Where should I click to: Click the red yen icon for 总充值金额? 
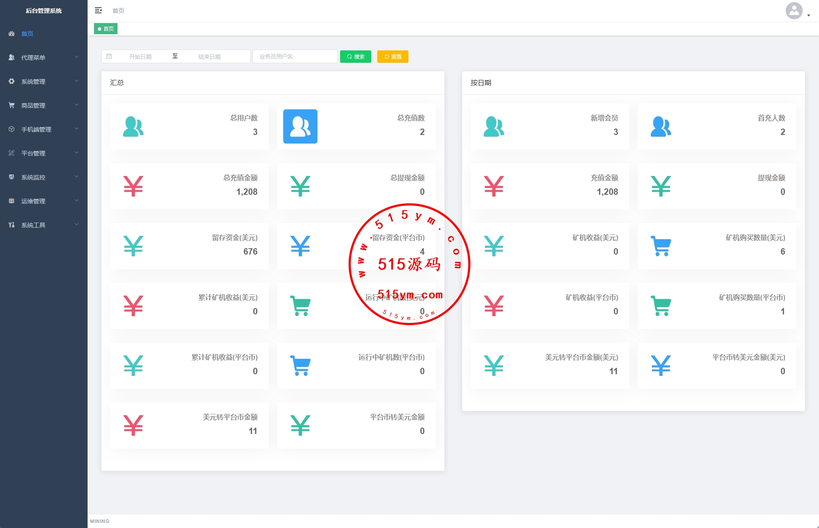click(133, 186)
